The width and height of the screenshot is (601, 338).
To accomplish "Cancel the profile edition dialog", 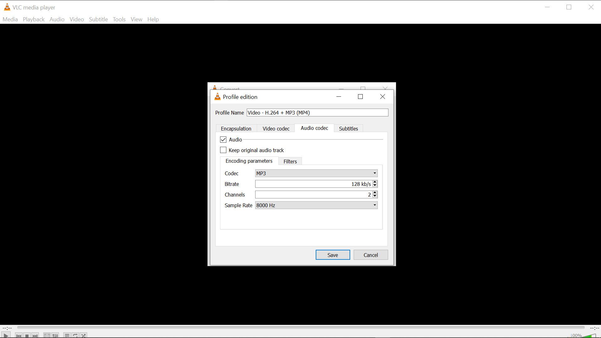I will [371, 255].
